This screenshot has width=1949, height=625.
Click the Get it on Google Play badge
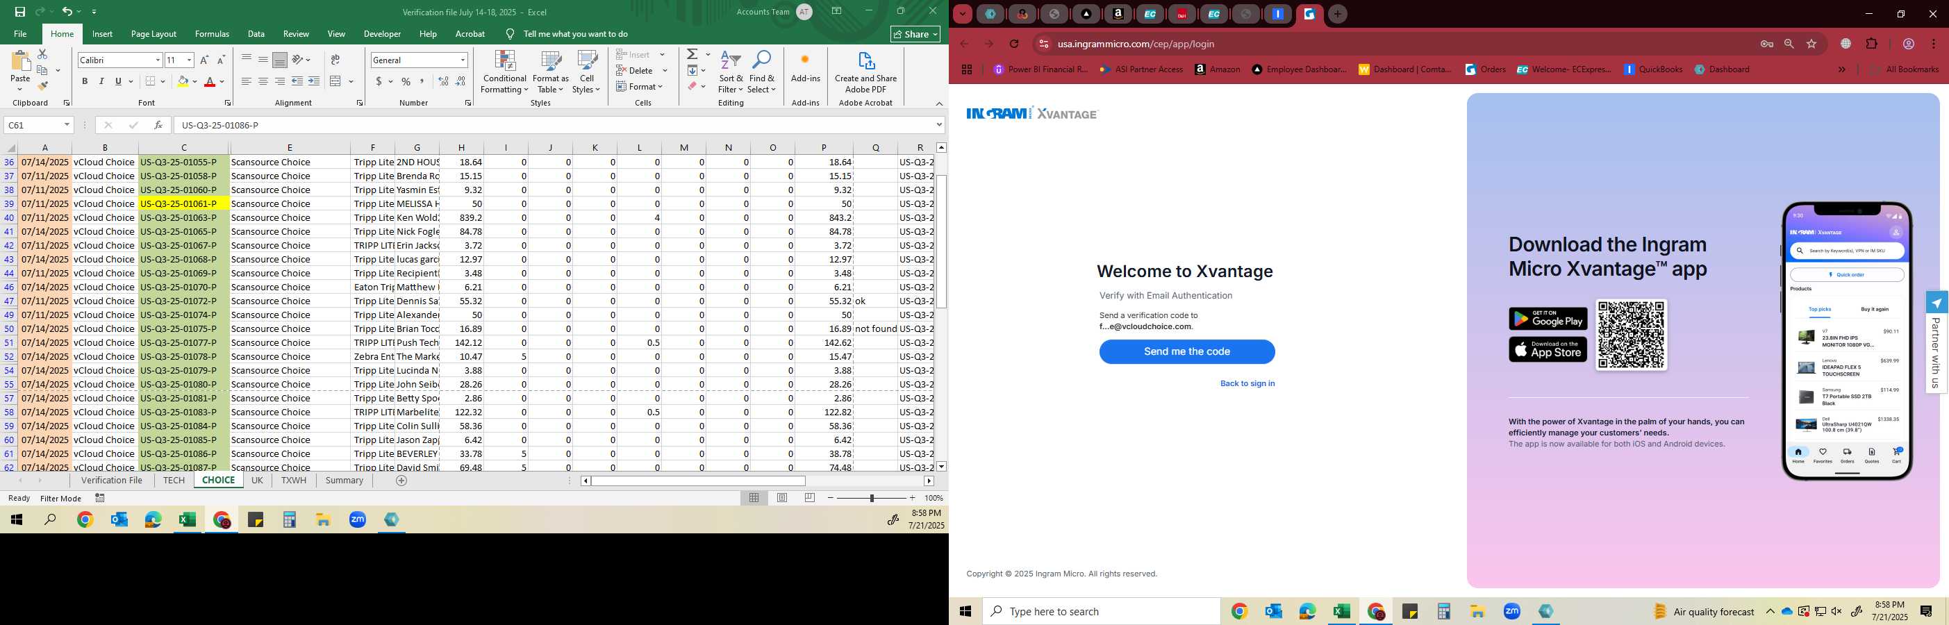click(x=1548, y=319)
